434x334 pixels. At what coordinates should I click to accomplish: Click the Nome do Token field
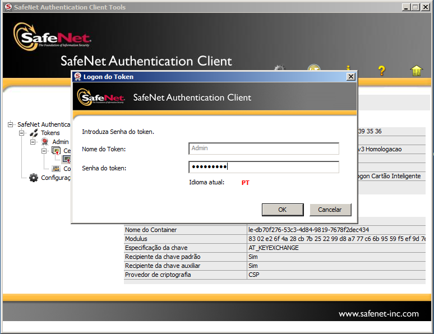[x=264, y=149]
